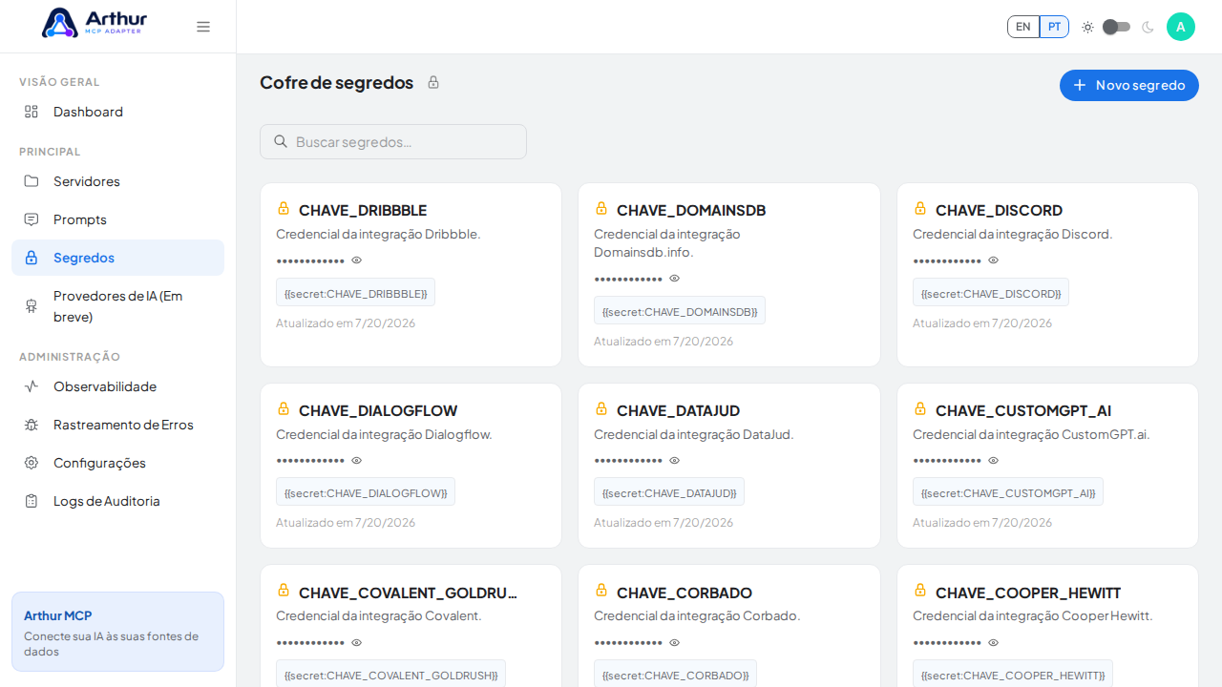This screenshot has width=1222, height=687.
Task: Copy the {{secret:CHAVE_DISCORD}} reference chip
Action: (x=991, y=293)
